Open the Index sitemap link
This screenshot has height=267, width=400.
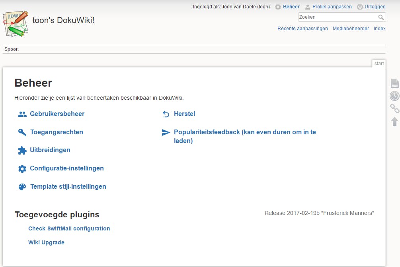point(380,29)
